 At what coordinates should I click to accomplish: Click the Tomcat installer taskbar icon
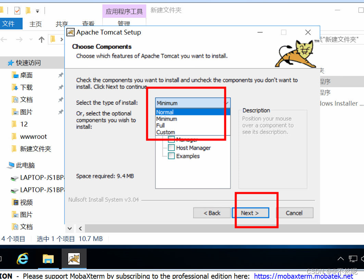point(74,259)
